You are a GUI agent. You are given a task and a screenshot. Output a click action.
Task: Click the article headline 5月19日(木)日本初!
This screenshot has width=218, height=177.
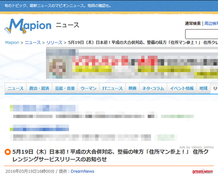[x=110, y=156]
